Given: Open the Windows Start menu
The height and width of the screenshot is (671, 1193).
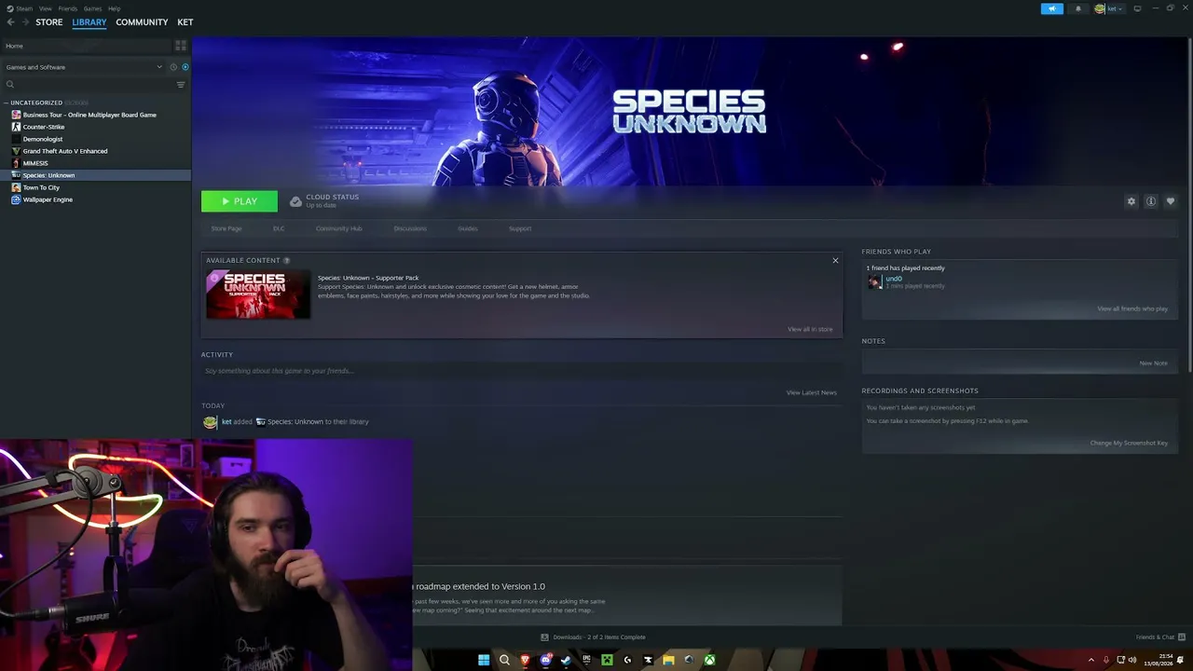Looking at the screenshot, I should (x=484, y=660).
